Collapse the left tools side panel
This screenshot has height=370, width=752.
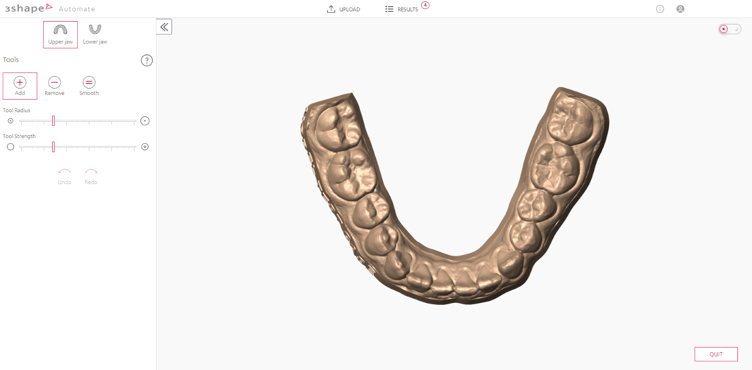click(x=164, y=27)
